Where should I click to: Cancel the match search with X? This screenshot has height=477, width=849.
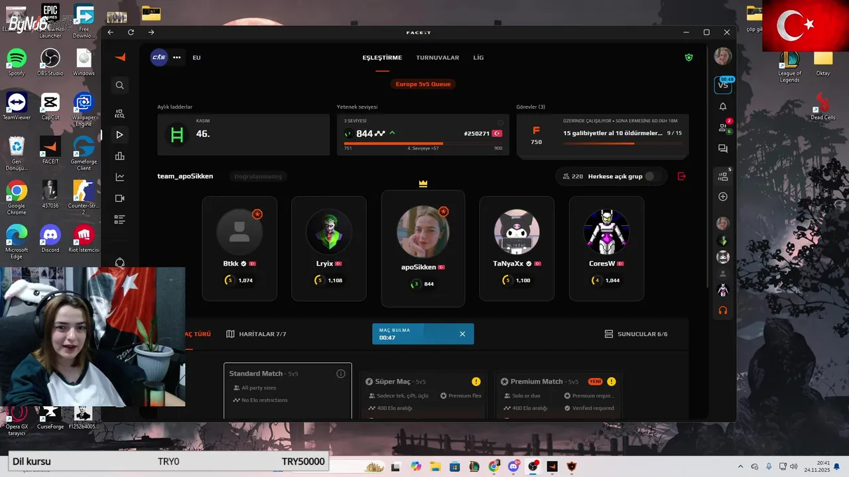coord(462,334)
